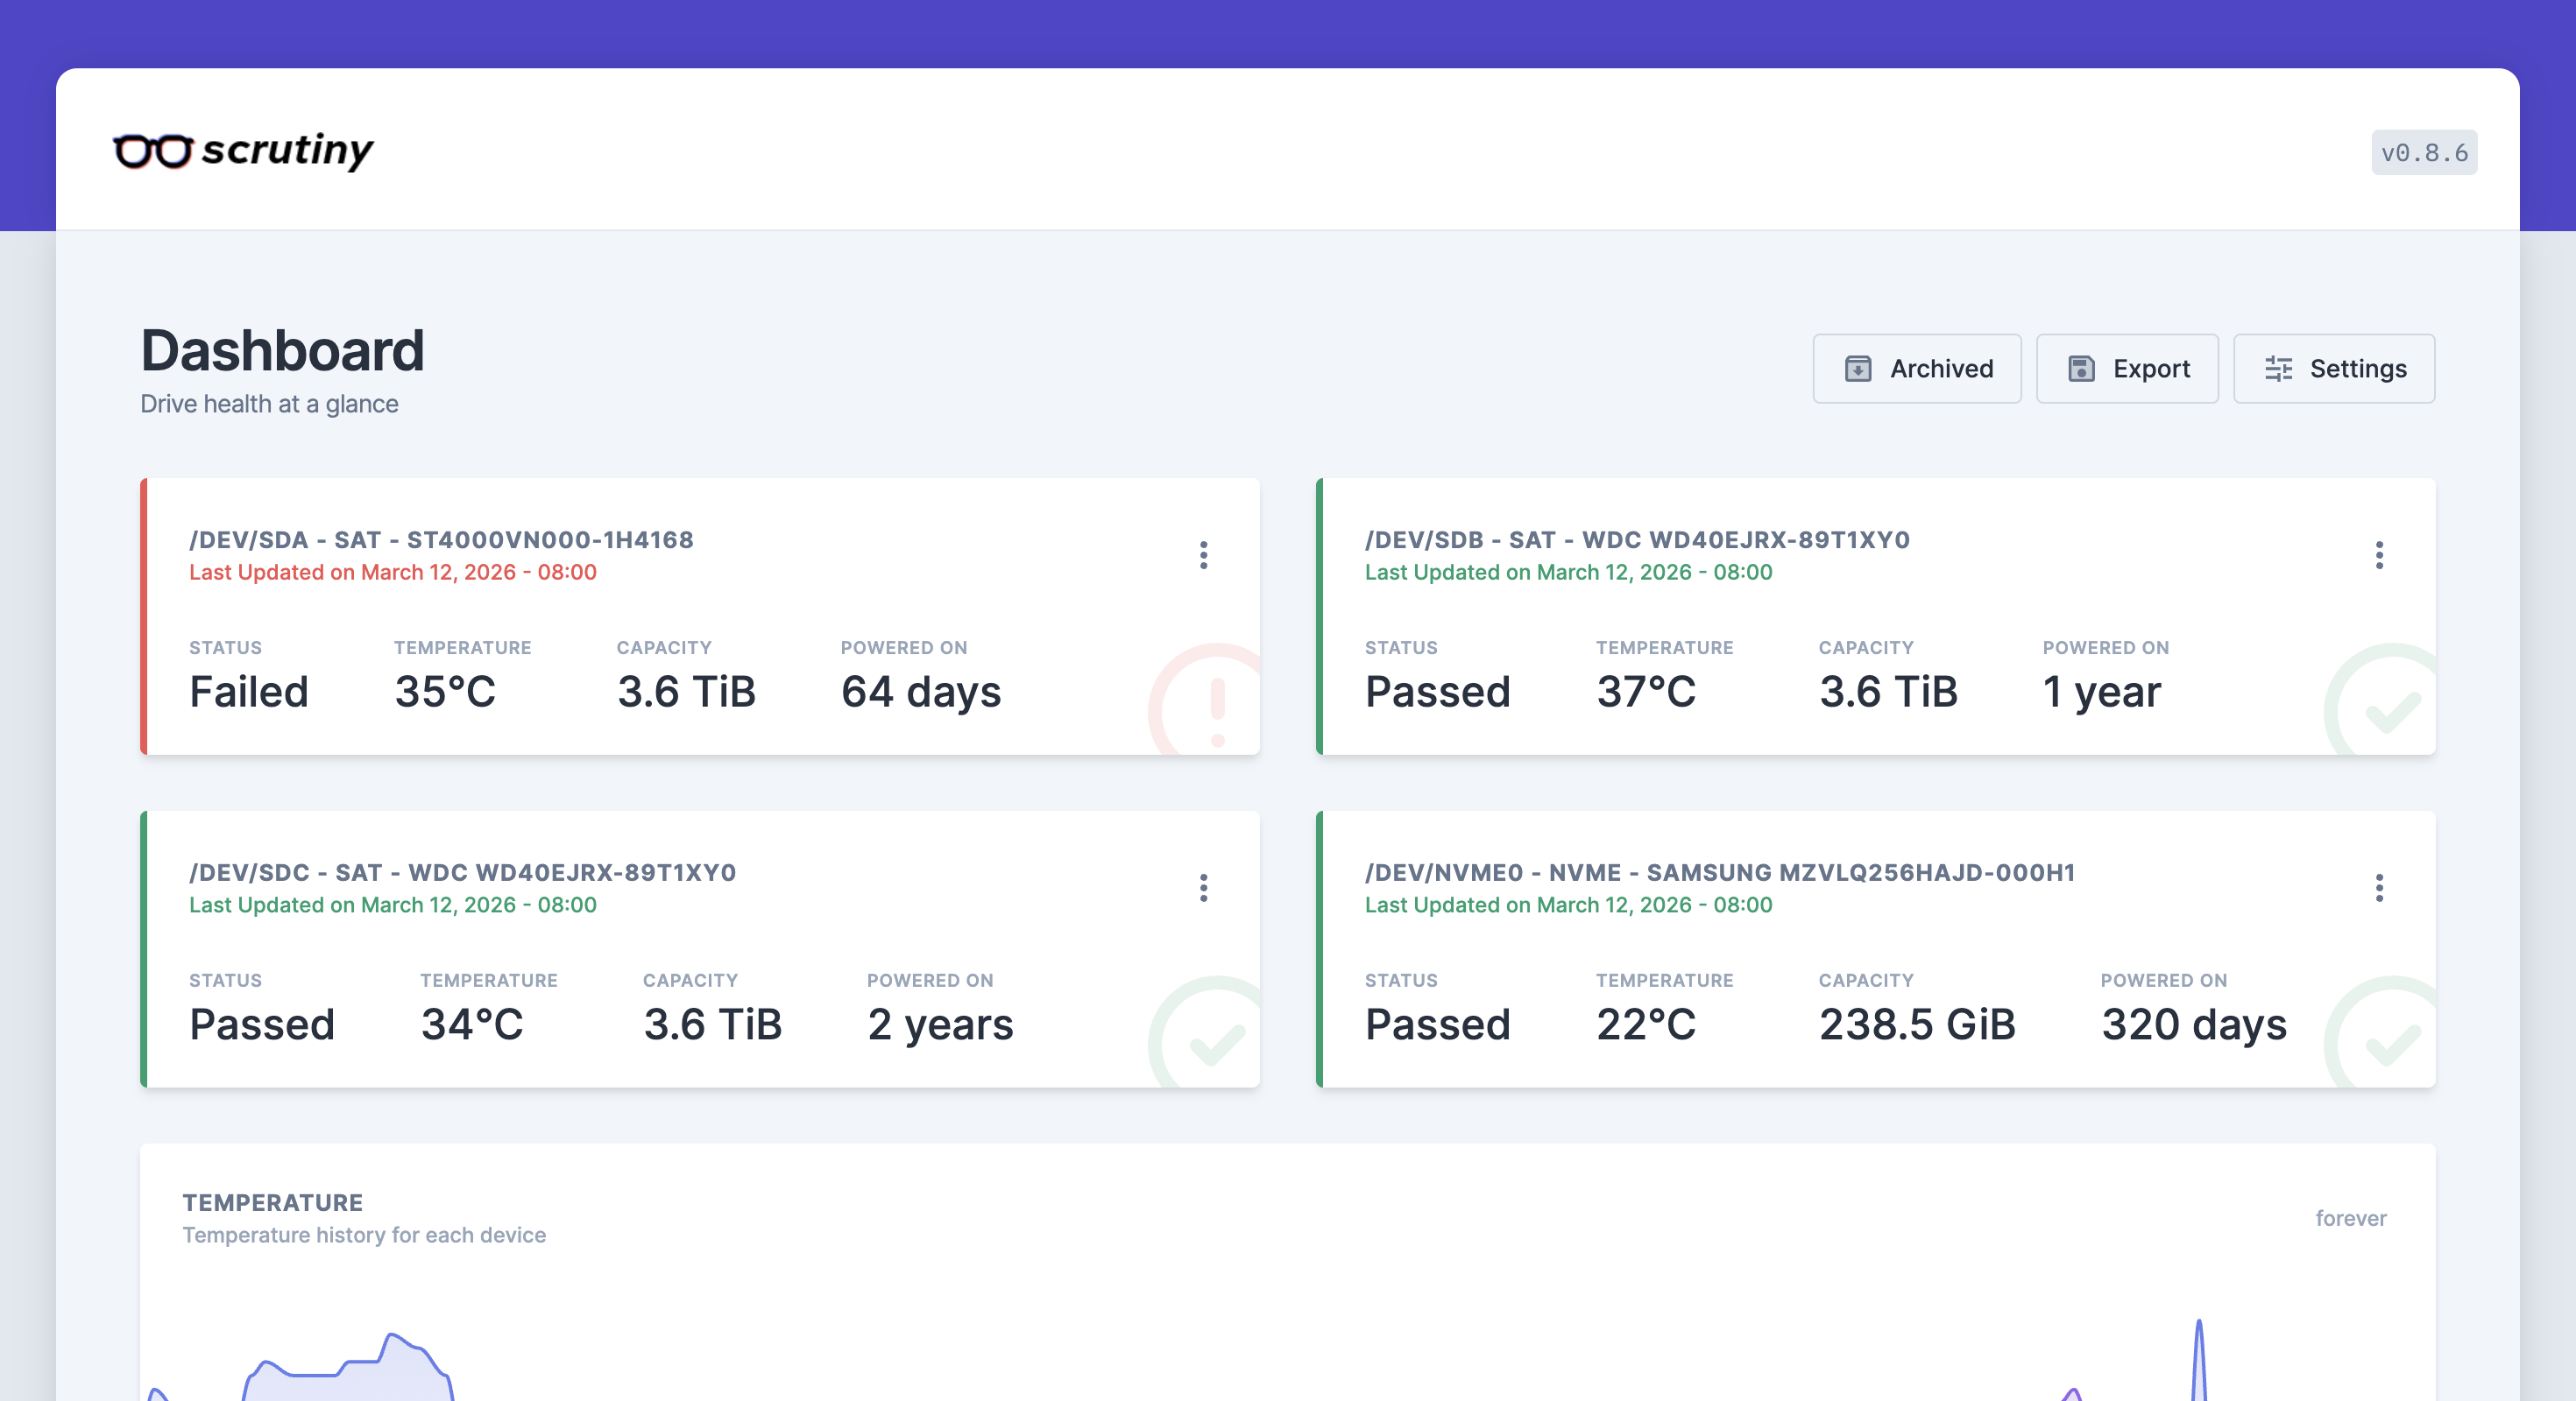This screenshot has height=1401, width=2576.
Task: Change the 'forever' time range on temperature chart
Action: coord(2351,1218)
